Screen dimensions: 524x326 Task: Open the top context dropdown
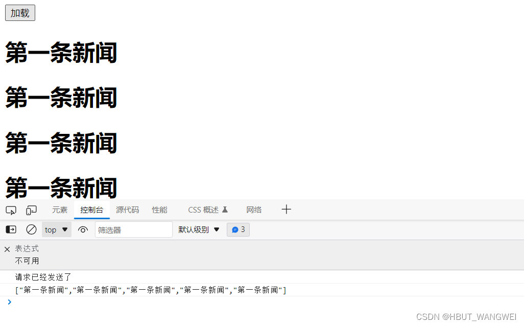(x=57, y=230)
